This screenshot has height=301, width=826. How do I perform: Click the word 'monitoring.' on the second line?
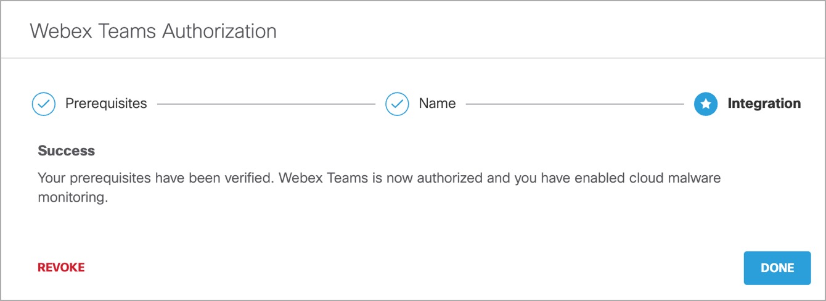point(68,199)
